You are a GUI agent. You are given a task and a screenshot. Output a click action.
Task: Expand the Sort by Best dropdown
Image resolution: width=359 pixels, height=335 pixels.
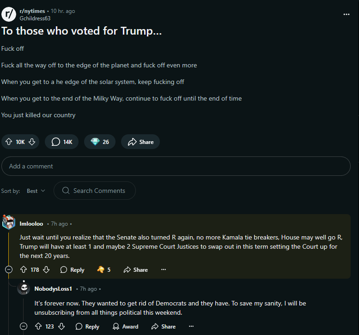[x=36, y=191]
